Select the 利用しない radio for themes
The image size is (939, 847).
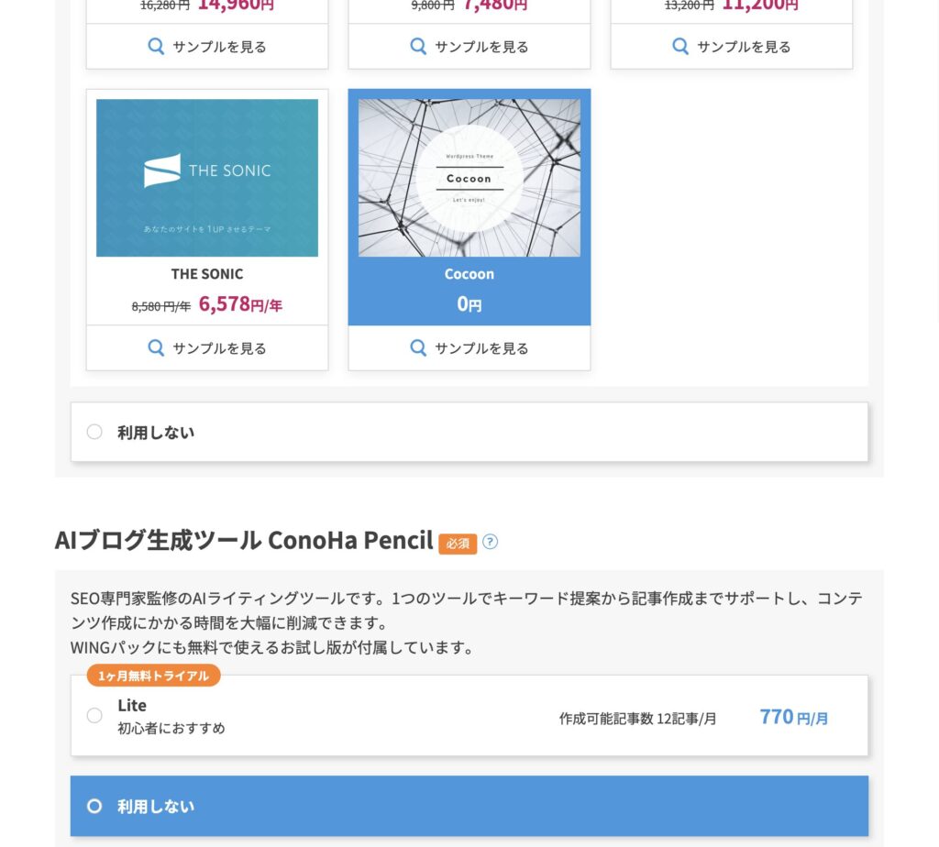click(x=94, y=431)
